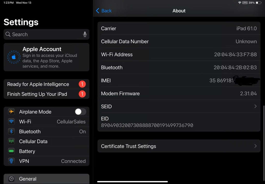Click the Settings search field
Screen dimensions: 265x184
[44, 34]
